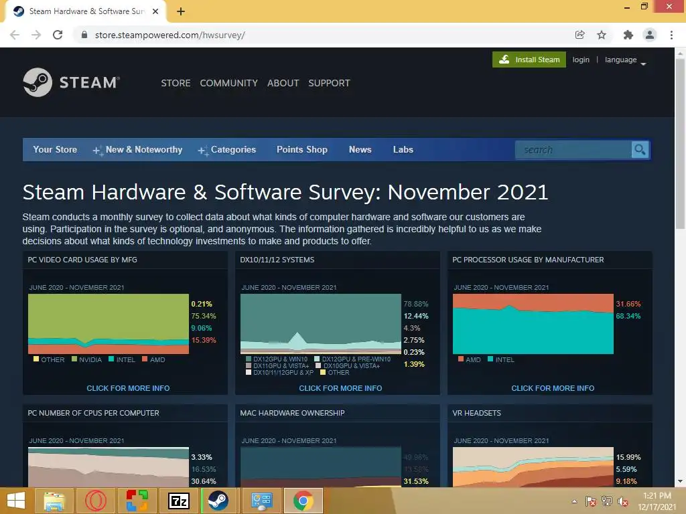686x514 pixels.
Task: Open Your Store menu
Action: pyautogui.click(x=55, y=149)
